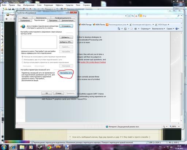Click the Настройка сети button
187x150 pixels.
tap(66, 73)
